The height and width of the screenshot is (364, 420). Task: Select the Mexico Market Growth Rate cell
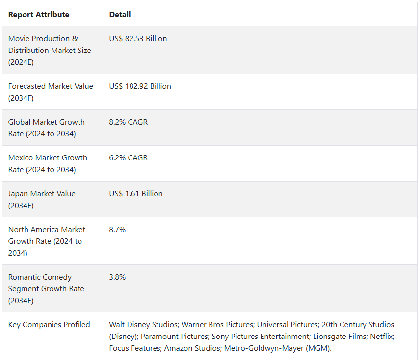(48, 164)
